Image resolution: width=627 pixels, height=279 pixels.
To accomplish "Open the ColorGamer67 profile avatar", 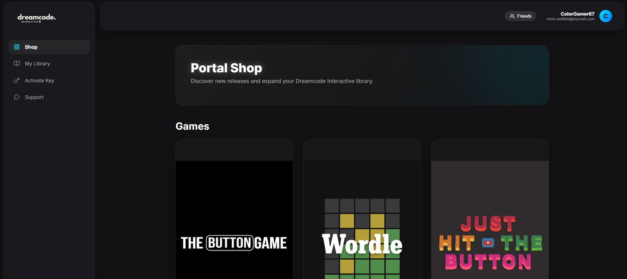I will pyautogui.click(x=605, y=16).
